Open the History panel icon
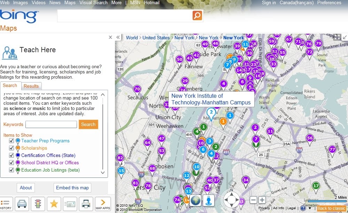The width and height of the screenshot is (348, 213). (x=6, y=204)
